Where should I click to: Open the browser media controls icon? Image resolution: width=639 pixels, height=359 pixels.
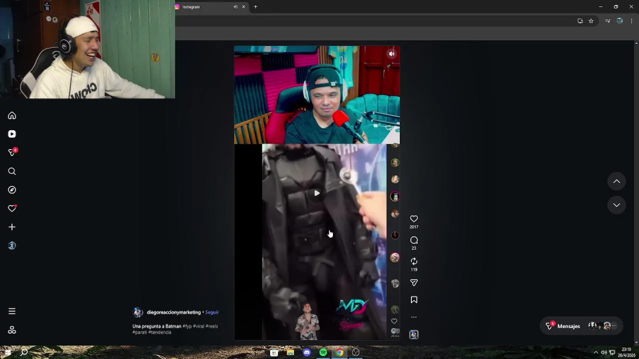coord(608,21)
